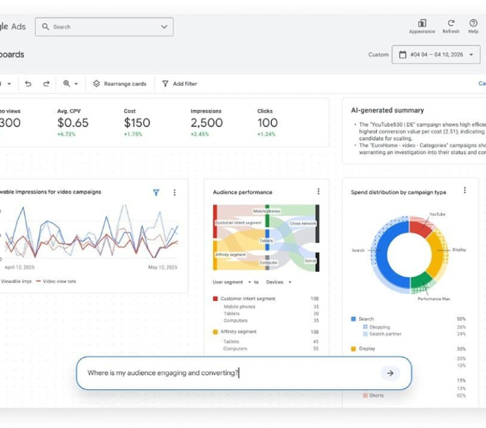This screenshot has width=486, height=428.
Task: Click the green Performance Max donut slice
Action: pyautogui.click(x=420, y=279)
